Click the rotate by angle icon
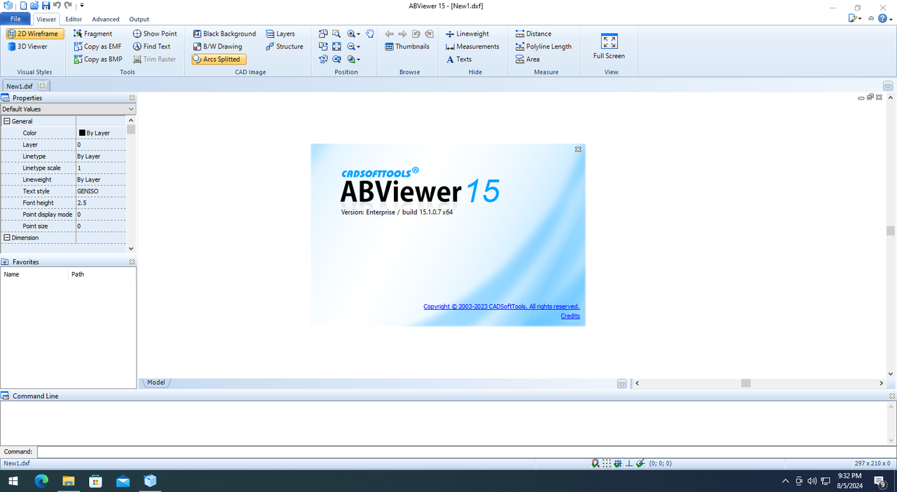The width and height of the screenshot is (897, 492). [x=323, y=60]
